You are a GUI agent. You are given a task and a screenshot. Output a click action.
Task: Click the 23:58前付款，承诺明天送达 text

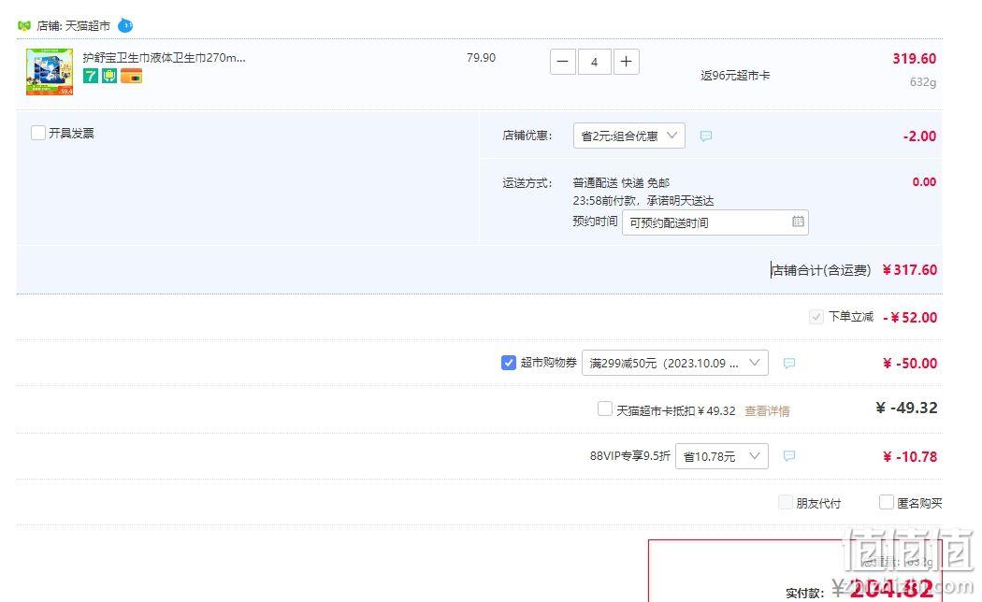[643, 201]
